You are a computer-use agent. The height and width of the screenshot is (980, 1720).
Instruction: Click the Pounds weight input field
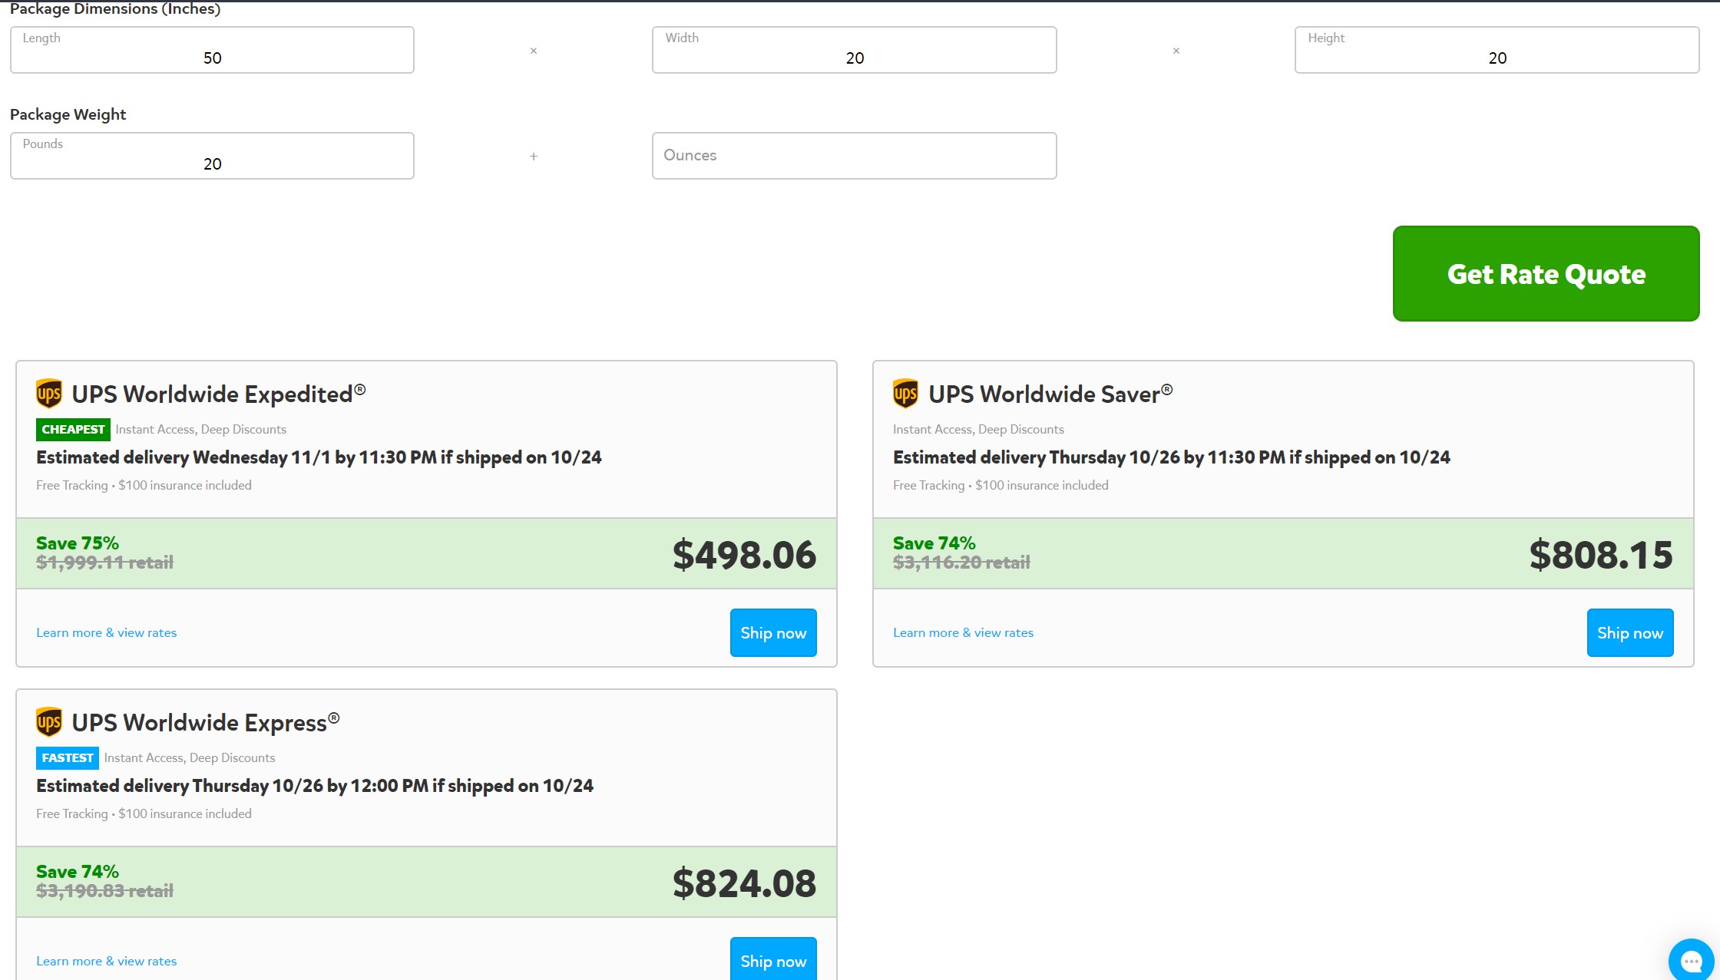212,156
